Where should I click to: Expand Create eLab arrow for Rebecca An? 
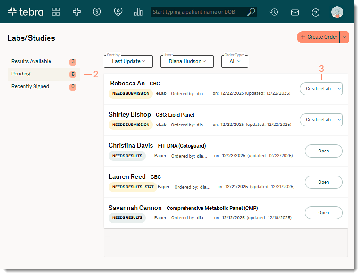pyautogui.click(x=339, y=89)
